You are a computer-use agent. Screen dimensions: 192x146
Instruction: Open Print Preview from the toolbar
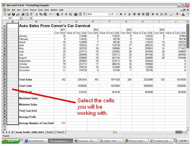coord(27,14)
